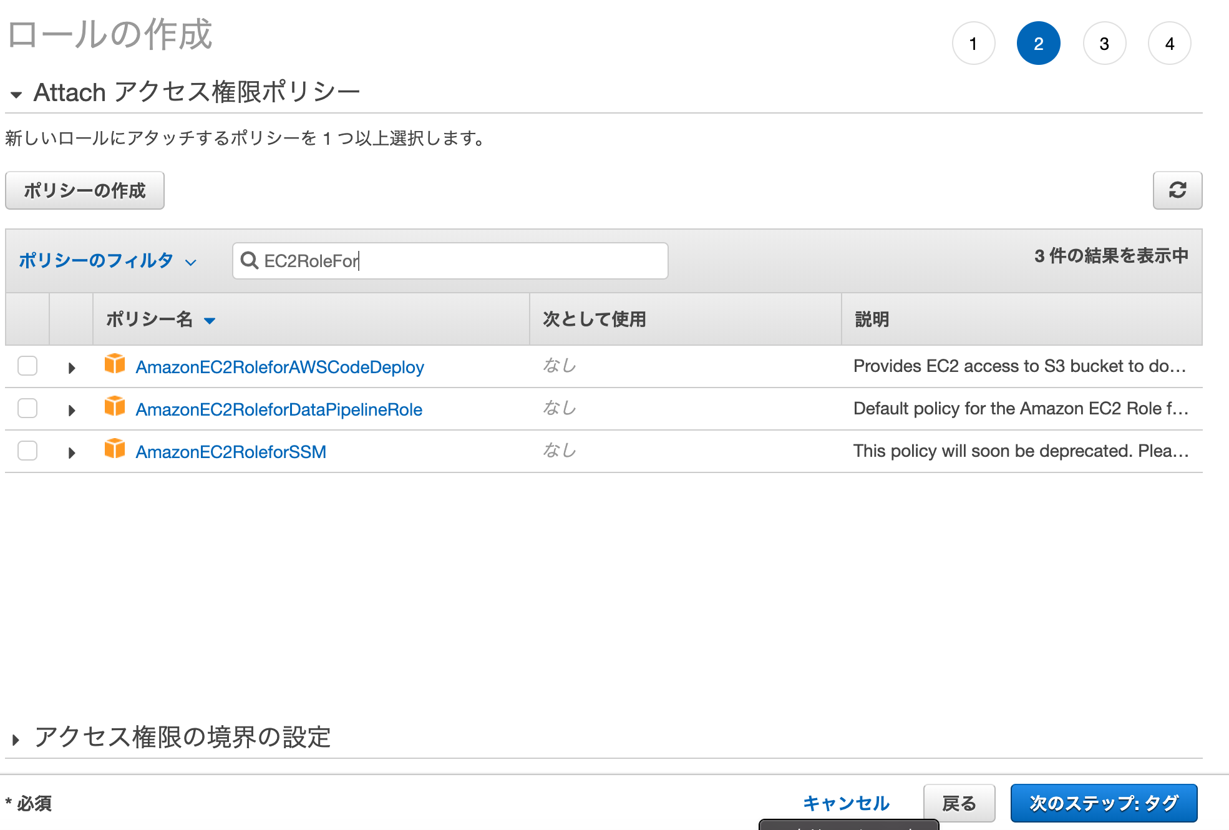
Task: Select the AmazonEC2RoleforSSM policy checkbox
Action: 27,451
